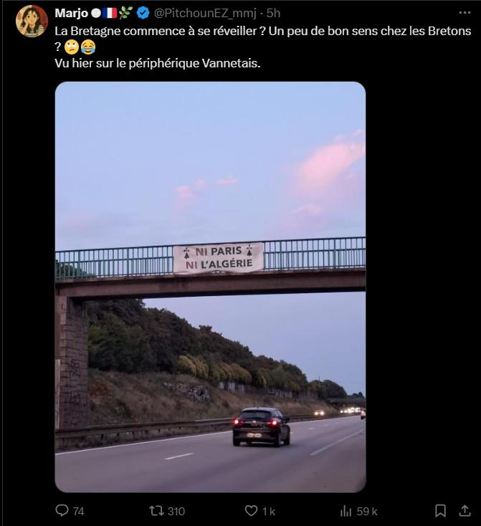The image size is (481, 526).
Task: Share the post via upload arrow icon
Action: coord(465,511)
